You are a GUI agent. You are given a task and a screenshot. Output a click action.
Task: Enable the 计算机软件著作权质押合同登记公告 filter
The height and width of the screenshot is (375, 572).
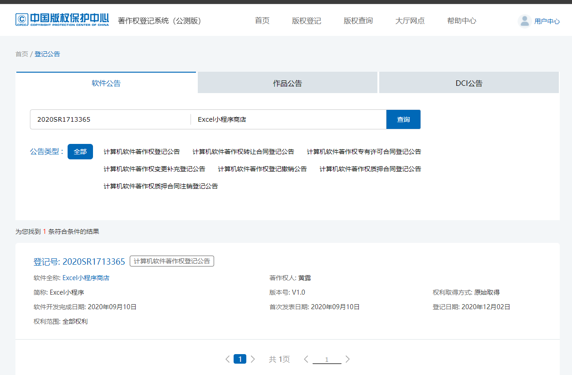click(371, 168)
